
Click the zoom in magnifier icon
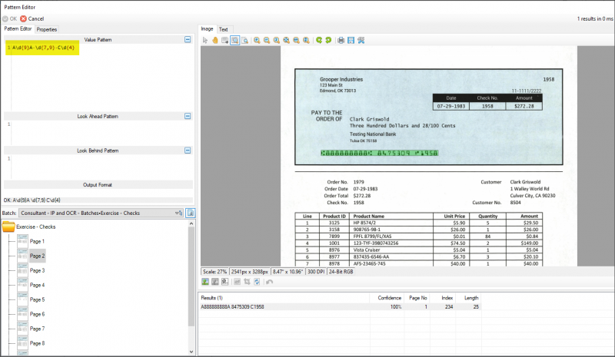(x=256, y=40)
